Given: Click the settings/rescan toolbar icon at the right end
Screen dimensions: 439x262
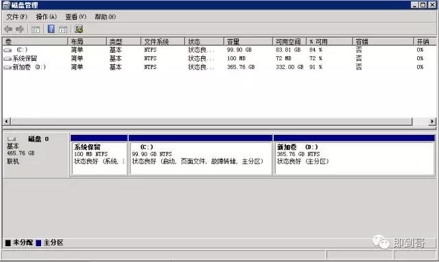Looking at the screenshot, I should [79, 29].
